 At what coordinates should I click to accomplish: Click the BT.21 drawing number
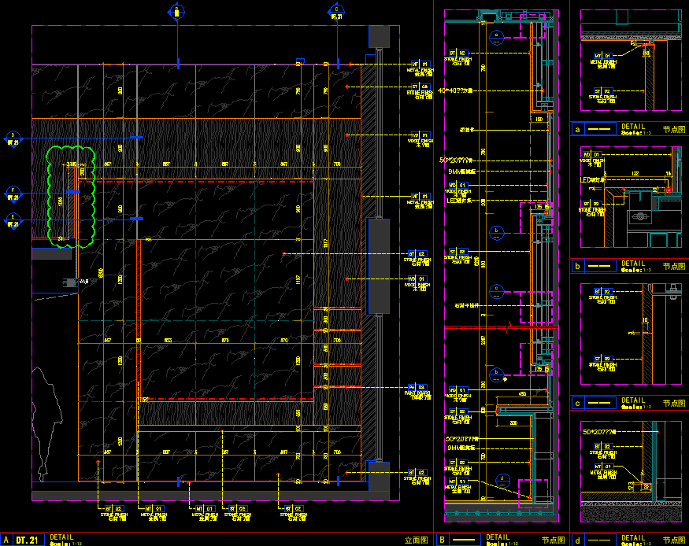(28, 540)
